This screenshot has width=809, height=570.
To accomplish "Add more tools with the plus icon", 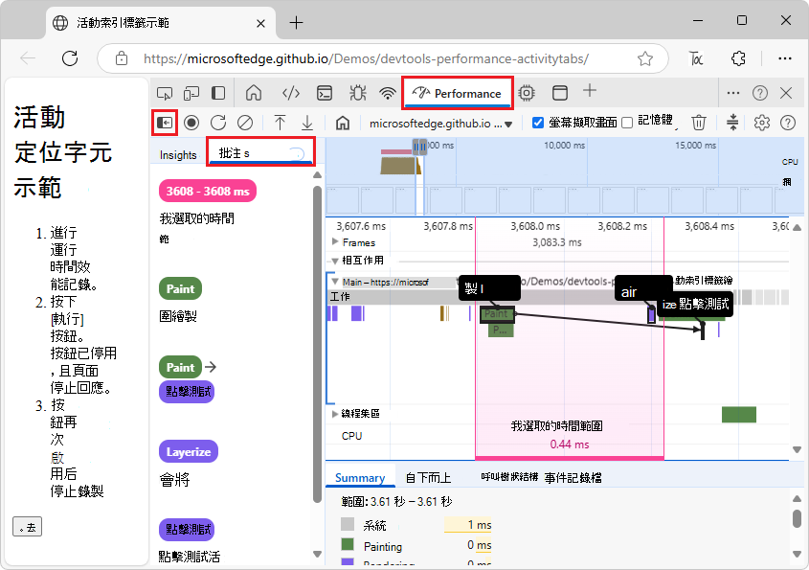I will coord(590,91).
